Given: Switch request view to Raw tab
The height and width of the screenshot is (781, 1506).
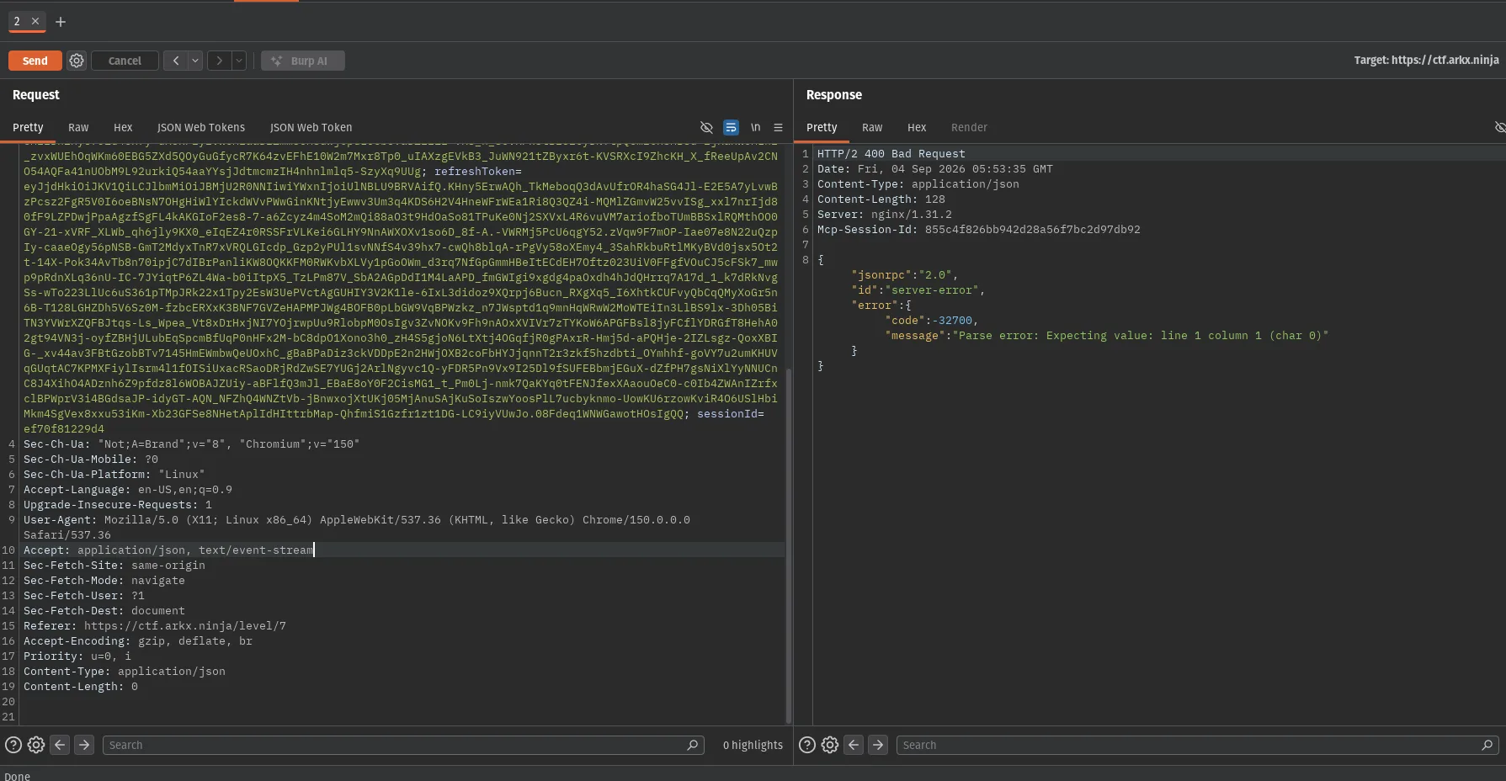Looking at the screenshot, I should tap(78, 127).
